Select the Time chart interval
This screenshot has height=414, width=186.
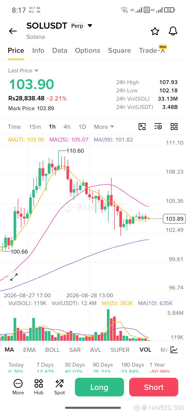click(x=14, y=127)
